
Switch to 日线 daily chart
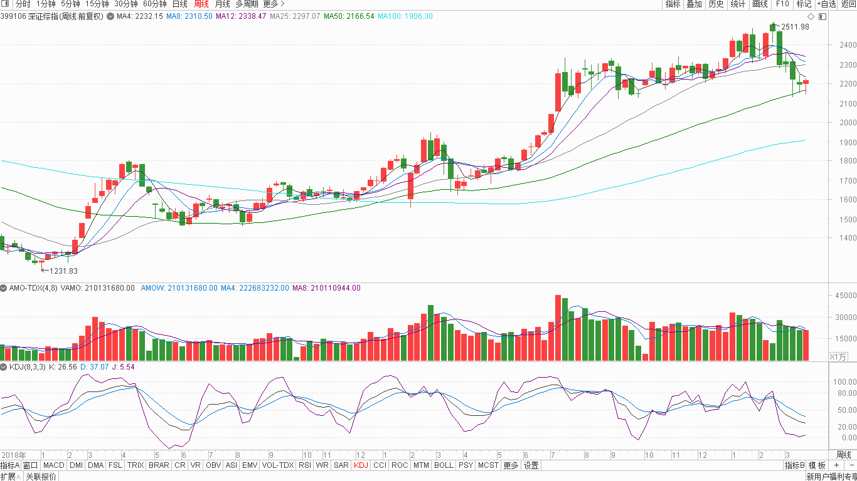click(x=180, y=4)
